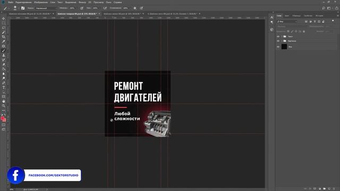Select the Brush tool in toolbar
The width and height of the screenshot is (340, 191).
(x=4, y=51)
